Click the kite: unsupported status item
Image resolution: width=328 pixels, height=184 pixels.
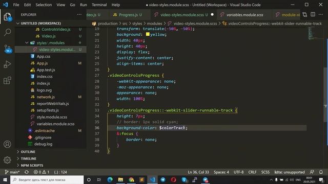tap(290, 172)
